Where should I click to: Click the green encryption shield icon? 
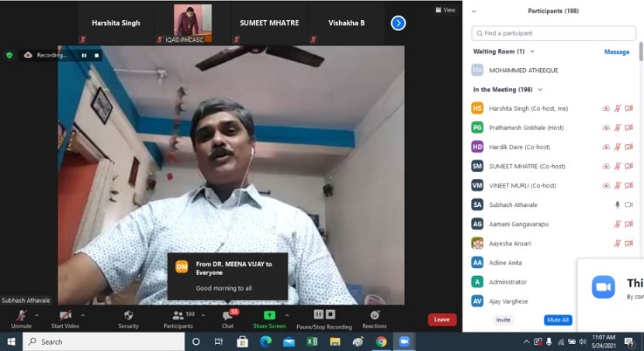pos(9,55)
